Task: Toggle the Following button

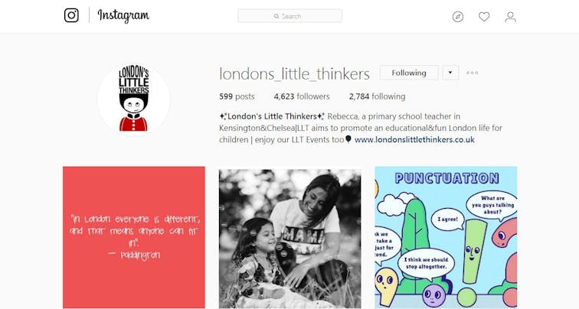Action: tap(409, 73)
